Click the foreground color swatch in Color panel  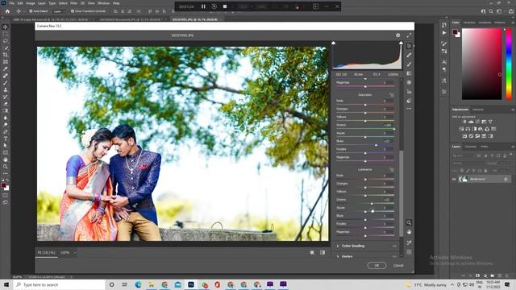coord(455,32)
